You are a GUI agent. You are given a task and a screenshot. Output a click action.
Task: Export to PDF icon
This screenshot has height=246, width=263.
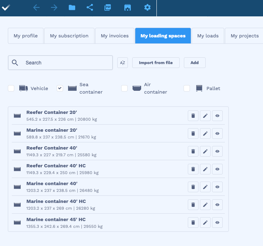point(108,7)
